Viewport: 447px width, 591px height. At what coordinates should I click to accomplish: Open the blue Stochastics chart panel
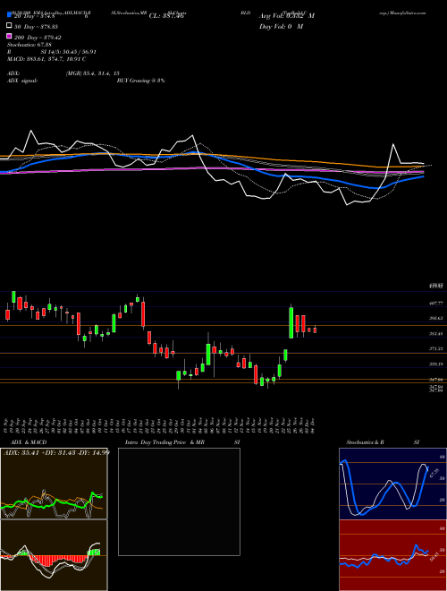(x=392, y=484)
